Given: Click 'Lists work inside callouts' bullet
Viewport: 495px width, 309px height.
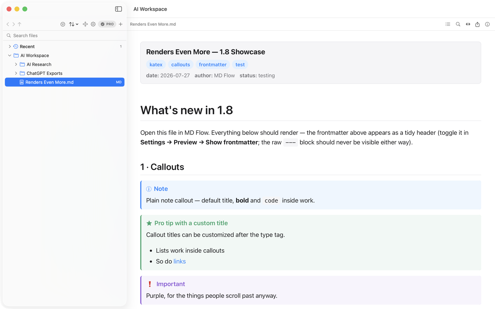Looking at the screenshot, I should (190, 251).
